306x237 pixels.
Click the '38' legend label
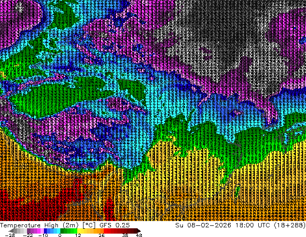(x=125, y=235)
